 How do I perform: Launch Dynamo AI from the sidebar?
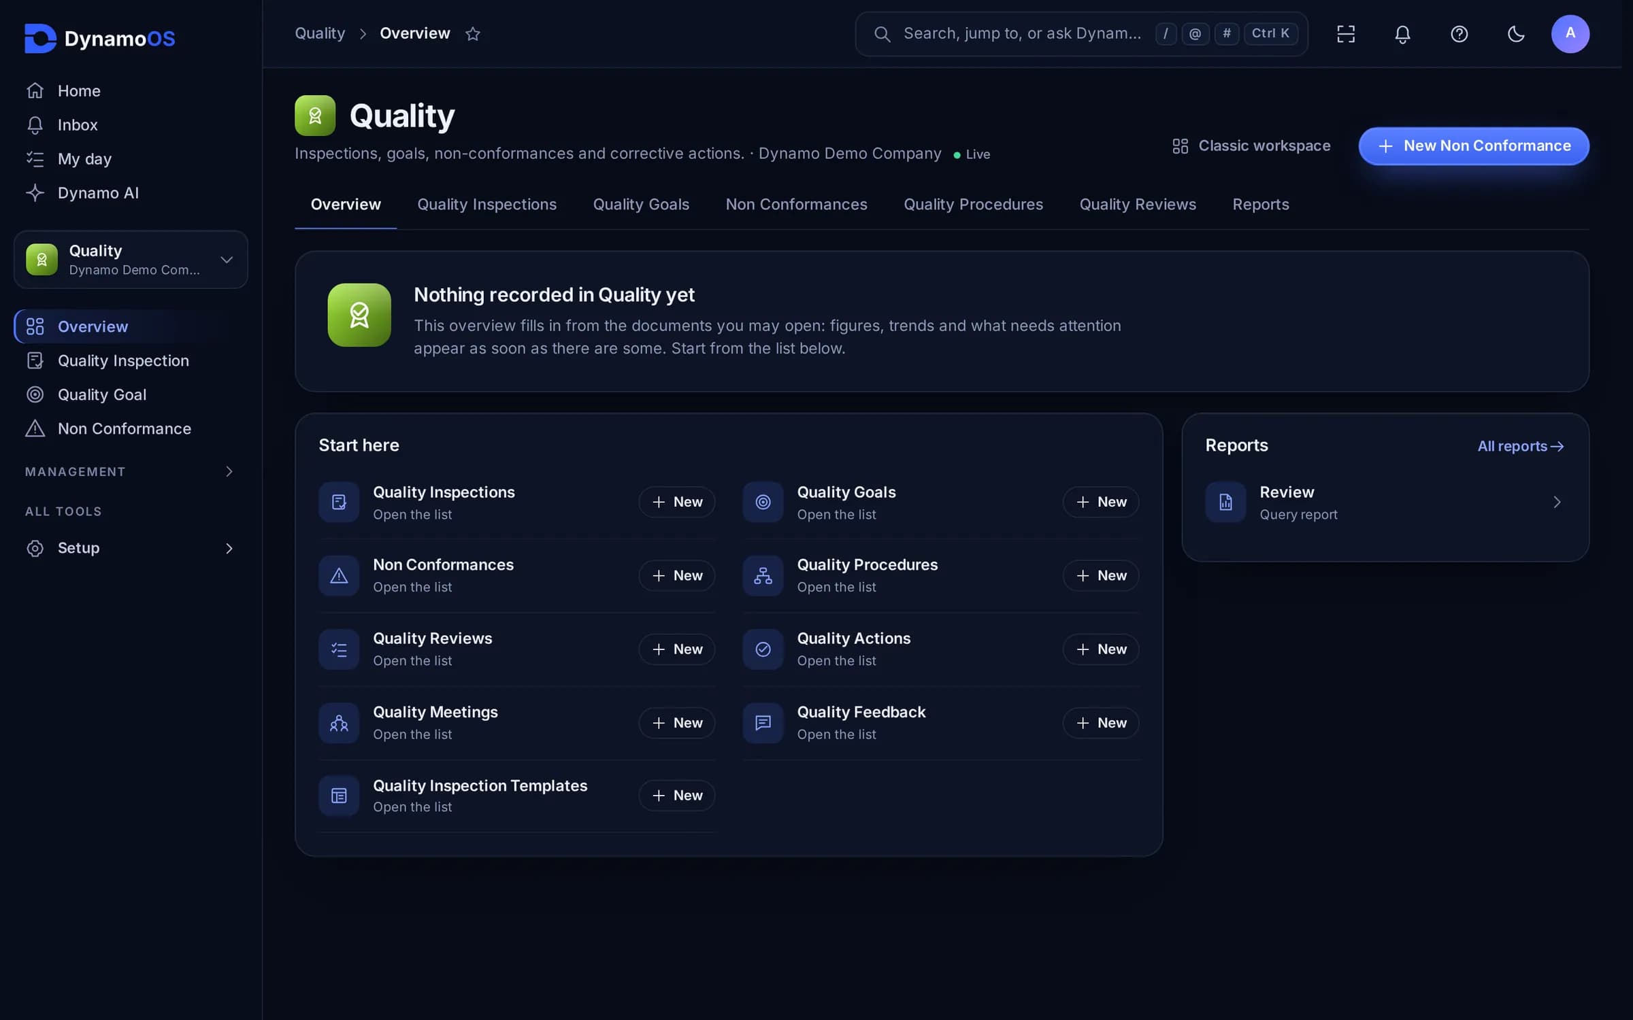pyautogui.click(x=130, y=193)
